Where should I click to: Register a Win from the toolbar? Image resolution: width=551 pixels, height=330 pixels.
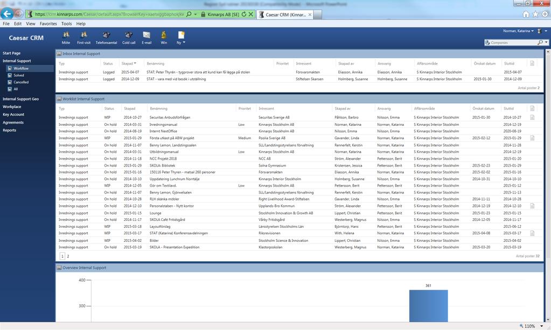tap(164, 38)
